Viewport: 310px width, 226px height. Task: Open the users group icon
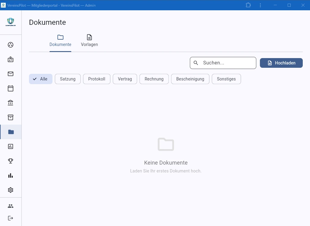[x=11, y=206]
